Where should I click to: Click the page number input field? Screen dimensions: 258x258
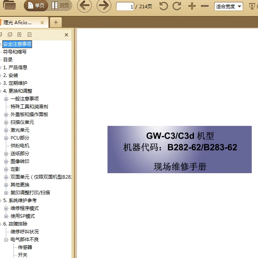click(125, 7)
